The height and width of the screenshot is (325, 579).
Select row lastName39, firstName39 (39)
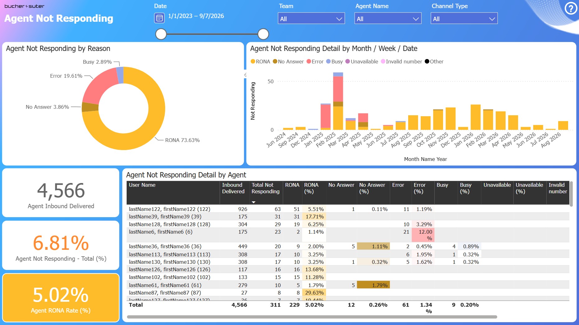pyautogui.click(x=348, y=217)
